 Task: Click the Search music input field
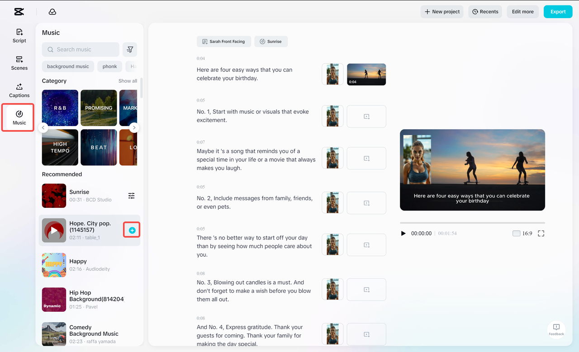[81, 50]
